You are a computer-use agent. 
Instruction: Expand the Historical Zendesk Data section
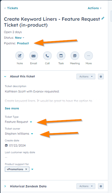click(x=5, y=186)
